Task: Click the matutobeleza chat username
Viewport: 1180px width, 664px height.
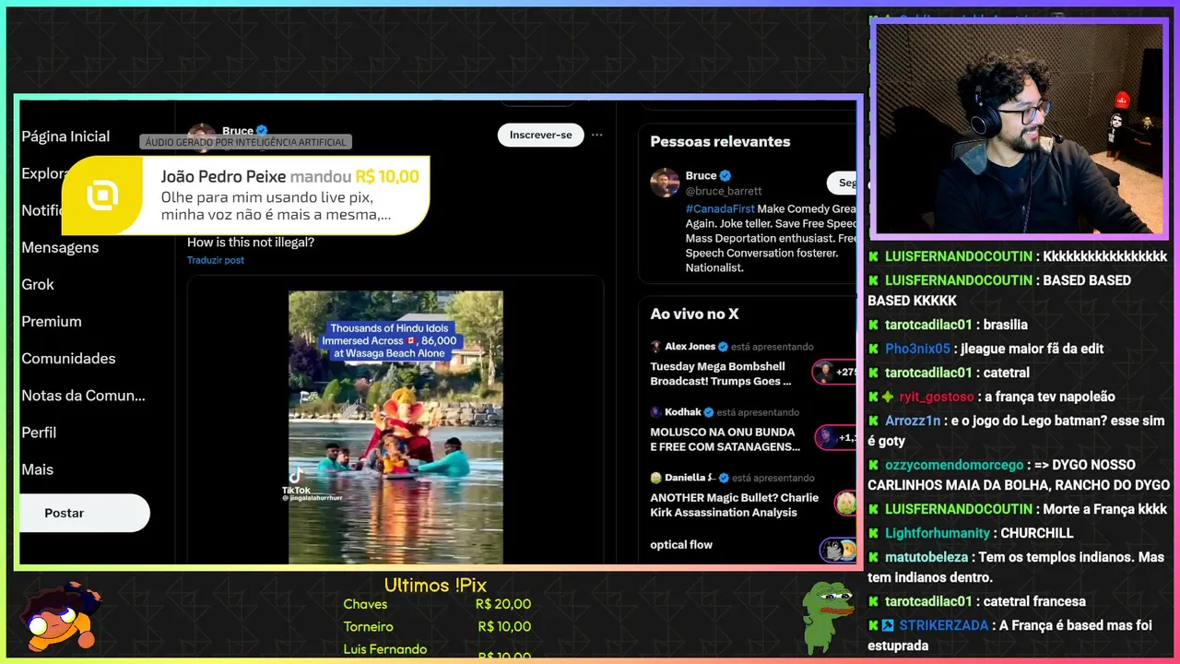Action: [926, 557]
